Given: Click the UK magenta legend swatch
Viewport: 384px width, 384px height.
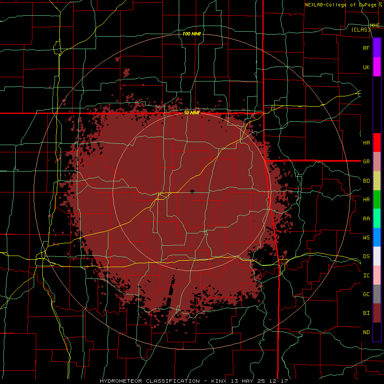Looking at the screenshot, I should pyautogui.click(x=377, y=67).
